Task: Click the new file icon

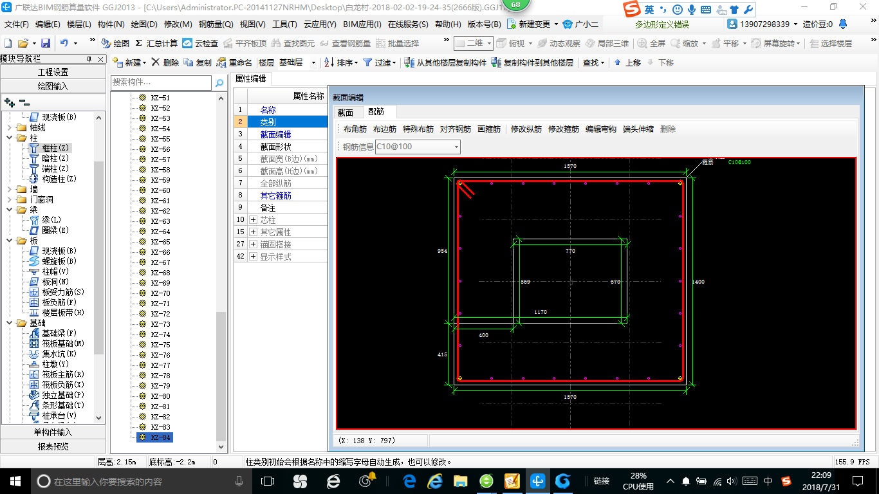Action: 8,43
